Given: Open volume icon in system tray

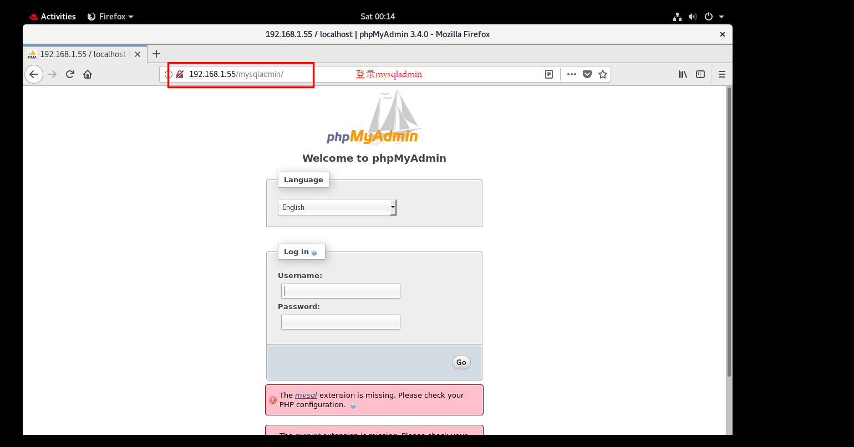Looking at the screenshot, I should pyautogui.click(x=693, y=17).
